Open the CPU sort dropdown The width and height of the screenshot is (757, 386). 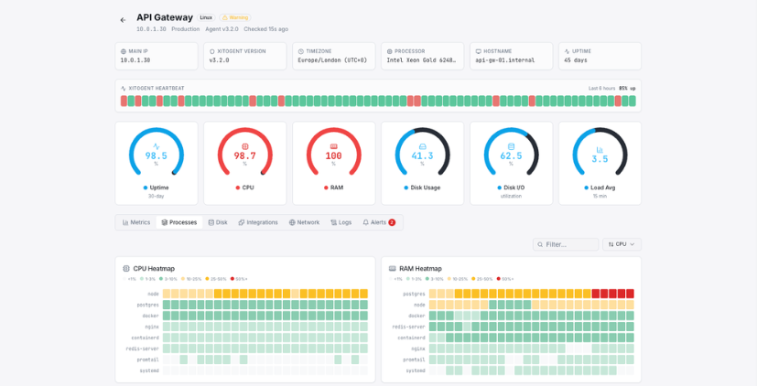pyautogui.click(x=622, y=244)
